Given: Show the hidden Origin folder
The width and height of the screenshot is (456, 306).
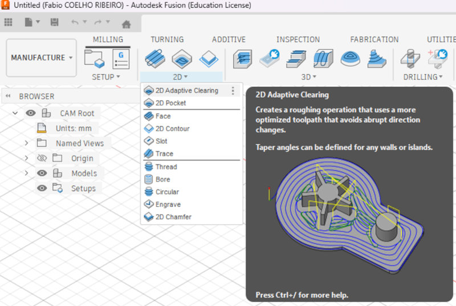Looking at the screenshot, I should click(x=42, y=158).
